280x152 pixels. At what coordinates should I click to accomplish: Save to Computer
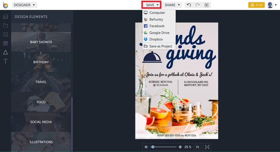pyautogui.click(x=159, y=13)
